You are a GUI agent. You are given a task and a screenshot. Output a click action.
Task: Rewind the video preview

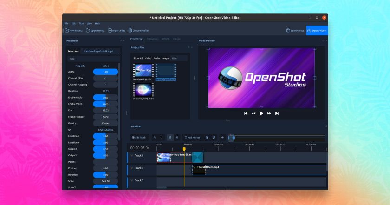[253, 113]
